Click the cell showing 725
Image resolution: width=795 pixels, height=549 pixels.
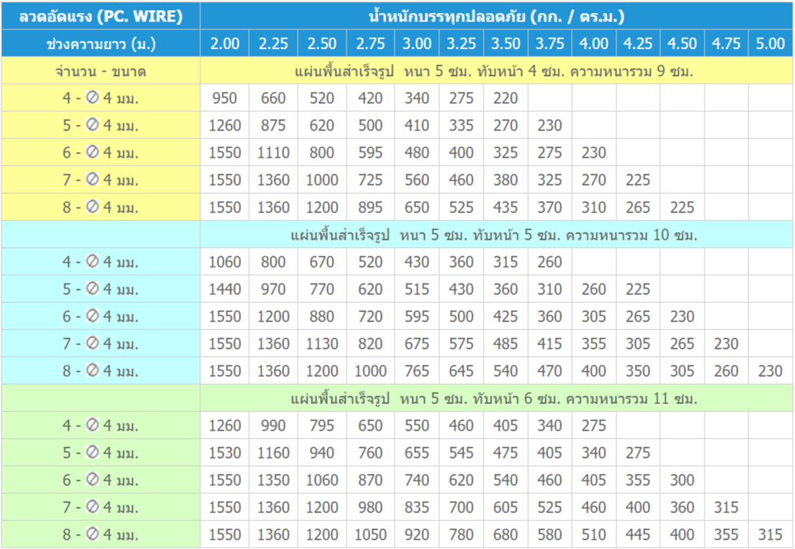371,180
